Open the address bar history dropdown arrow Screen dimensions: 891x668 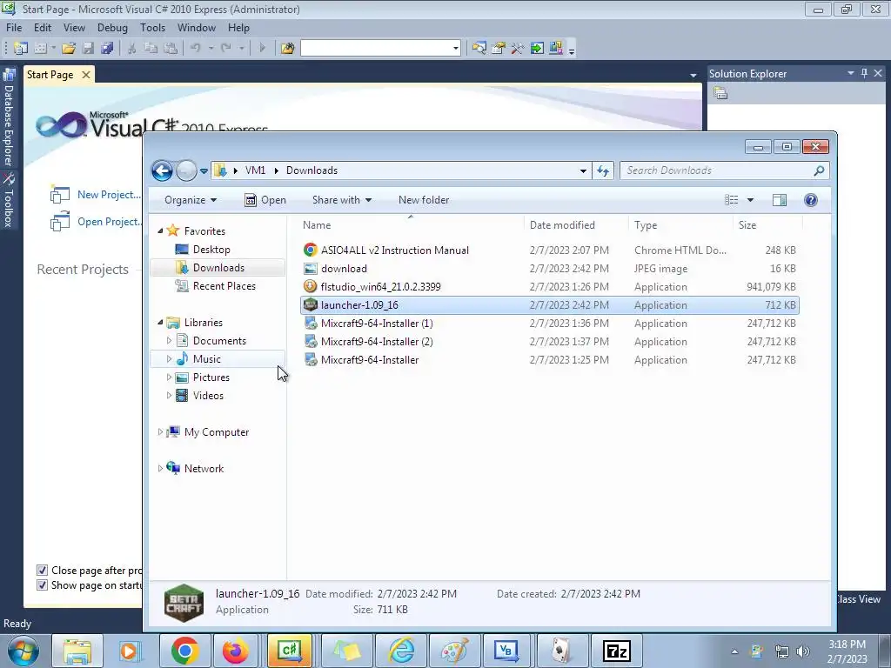pyautogui.click(x=583, y=170)
